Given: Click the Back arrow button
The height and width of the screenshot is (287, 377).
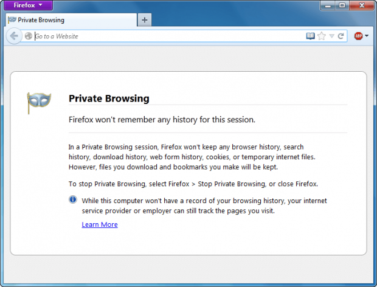Looking at the screenshot, I should click(x=14, y=36).
